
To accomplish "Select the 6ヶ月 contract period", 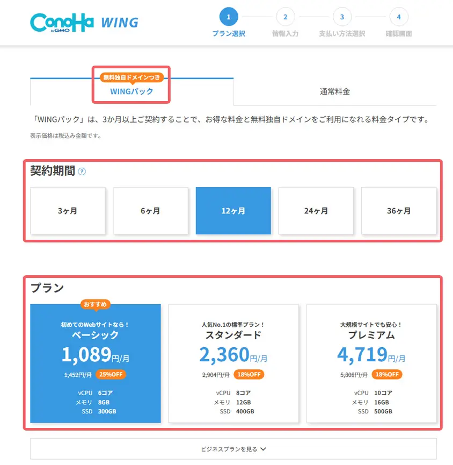I will coord(150,211).
